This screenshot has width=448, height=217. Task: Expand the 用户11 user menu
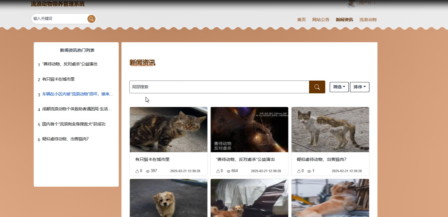367,3
